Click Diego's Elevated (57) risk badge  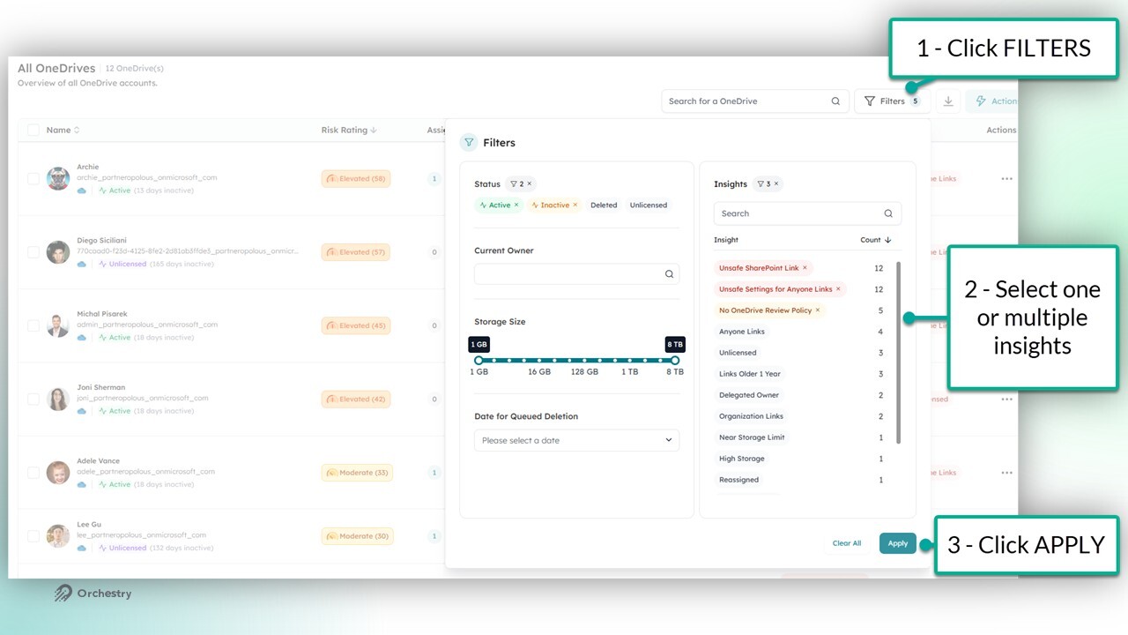coord(356,252)
